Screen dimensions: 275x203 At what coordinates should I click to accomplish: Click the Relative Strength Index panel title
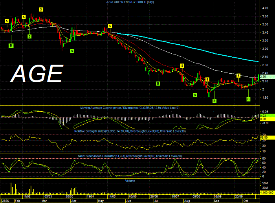coord(130,131)
